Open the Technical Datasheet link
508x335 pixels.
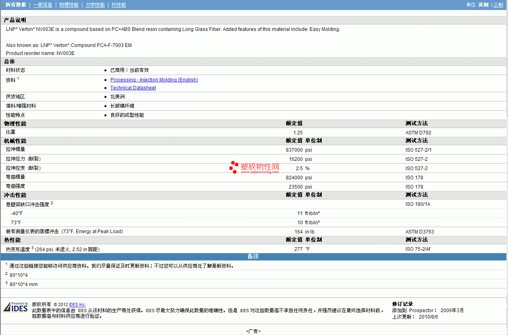(x=133, y=88)
